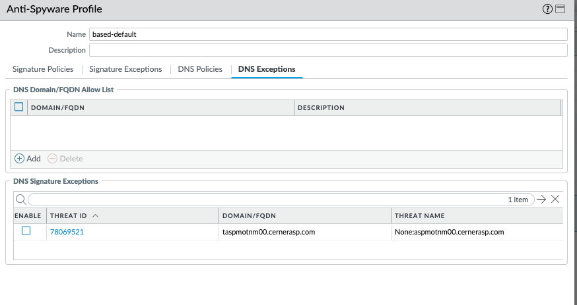Screen dimensions: 577x305
Task: Click into the empty Description field
Action: pyautogui.click(x=327, y=50)
